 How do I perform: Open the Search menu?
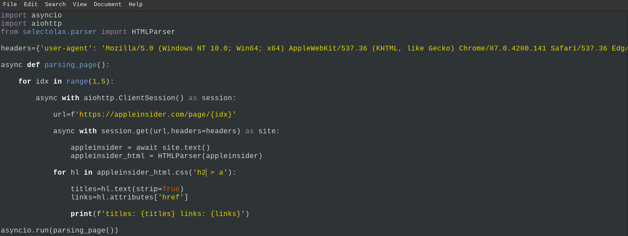[x=55, y=4]
